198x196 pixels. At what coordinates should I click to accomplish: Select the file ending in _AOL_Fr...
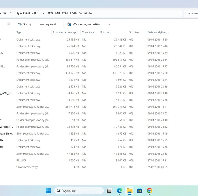(x=6, y=93)
